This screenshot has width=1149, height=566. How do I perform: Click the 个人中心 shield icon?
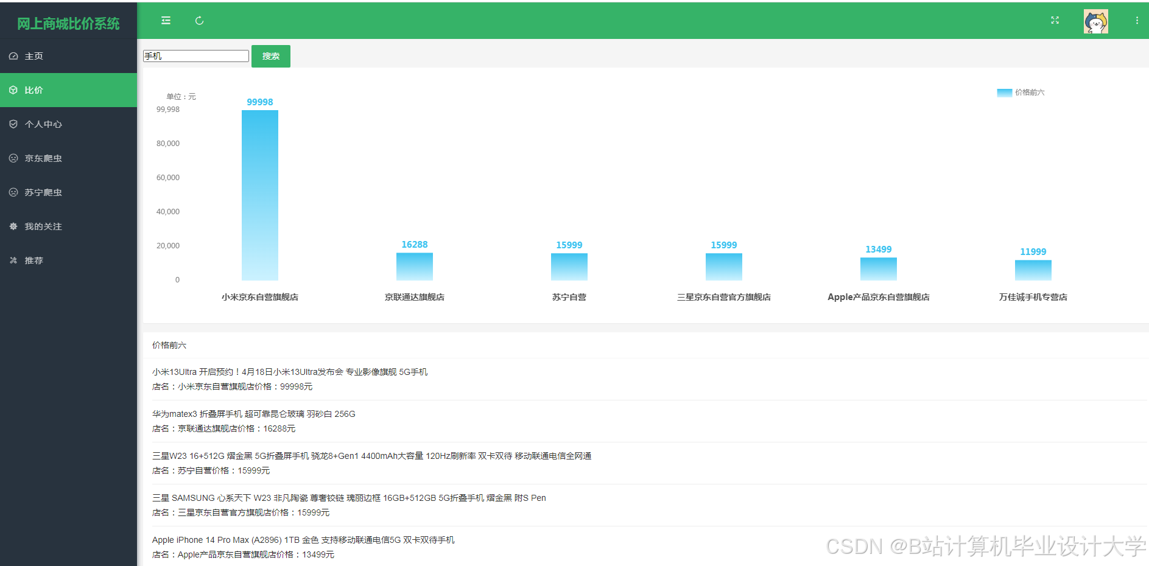pos(13,124)
